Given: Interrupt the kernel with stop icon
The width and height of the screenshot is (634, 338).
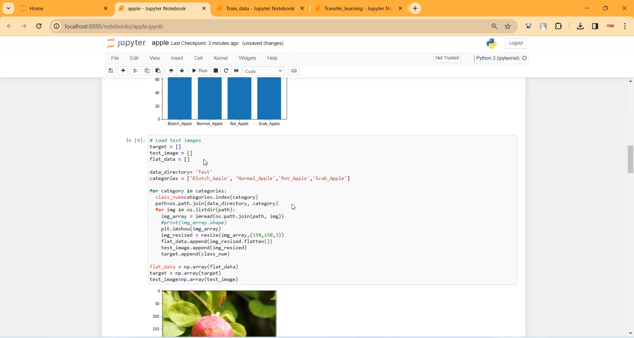Looking at the screenshot, I should (x=216, y=71).
